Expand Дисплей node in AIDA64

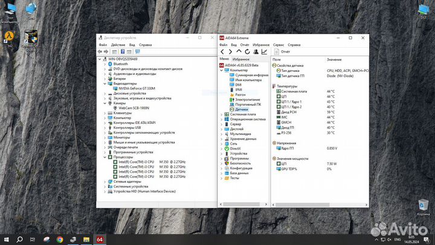[221, 129]
